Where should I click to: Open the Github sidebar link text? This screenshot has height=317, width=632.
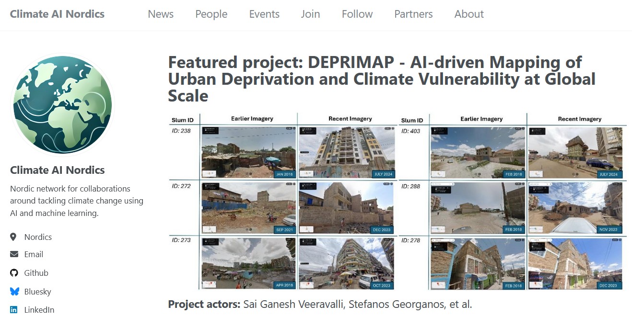pos(36,273)
